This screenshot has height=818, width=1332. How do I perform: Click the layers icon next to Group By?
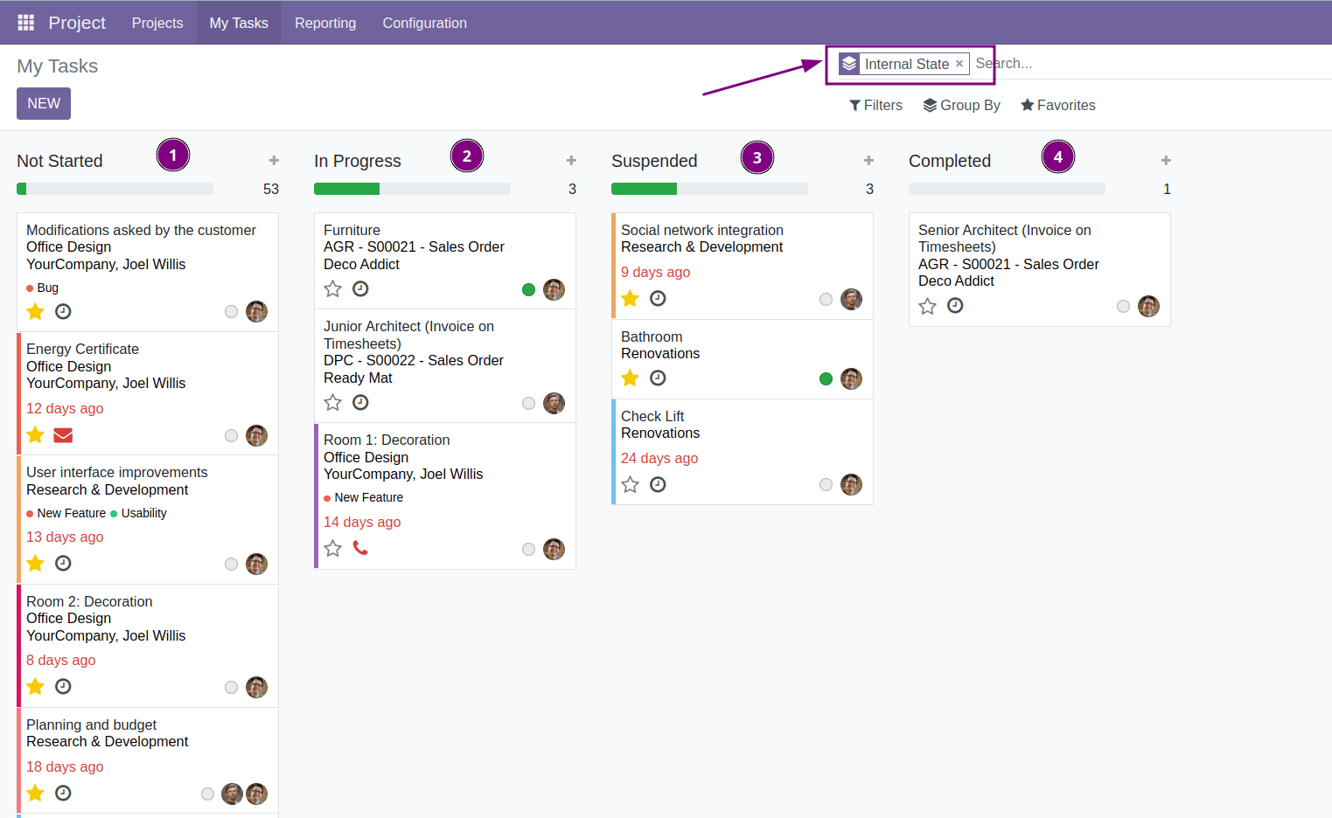929,105
